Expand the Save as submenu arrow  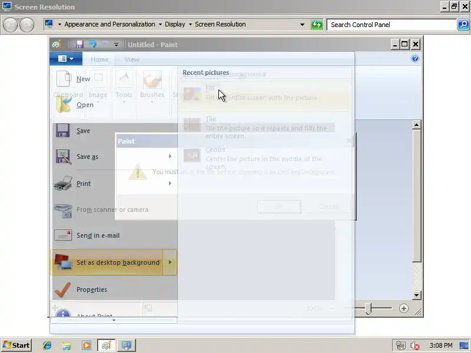pos(170,156)
